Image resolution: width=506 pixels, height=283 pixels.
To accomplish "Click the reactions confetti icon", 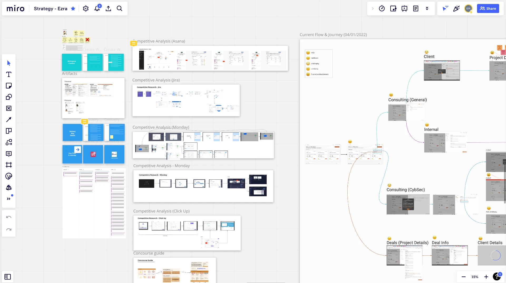I will click(456, 9).
